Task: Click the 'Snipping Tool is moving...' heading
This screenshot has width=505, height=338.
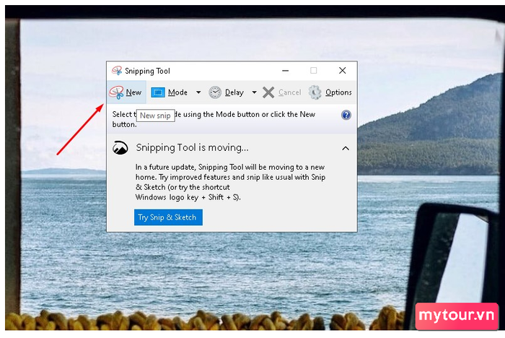Action: pyautogui.click(x=193, y=147)
